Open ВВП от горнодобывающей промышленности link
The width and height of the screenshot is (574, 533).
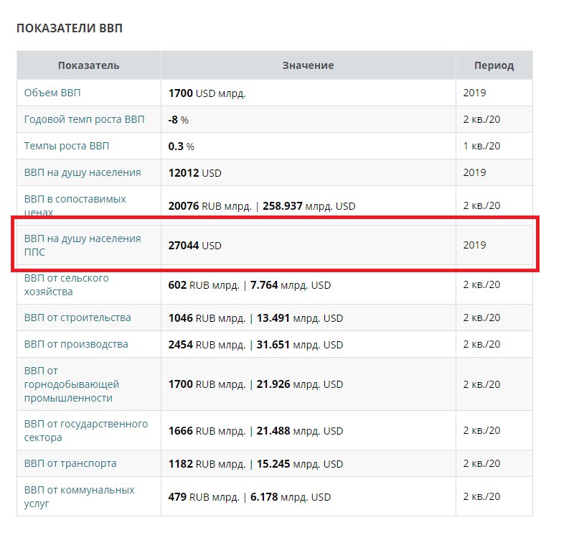71,384
